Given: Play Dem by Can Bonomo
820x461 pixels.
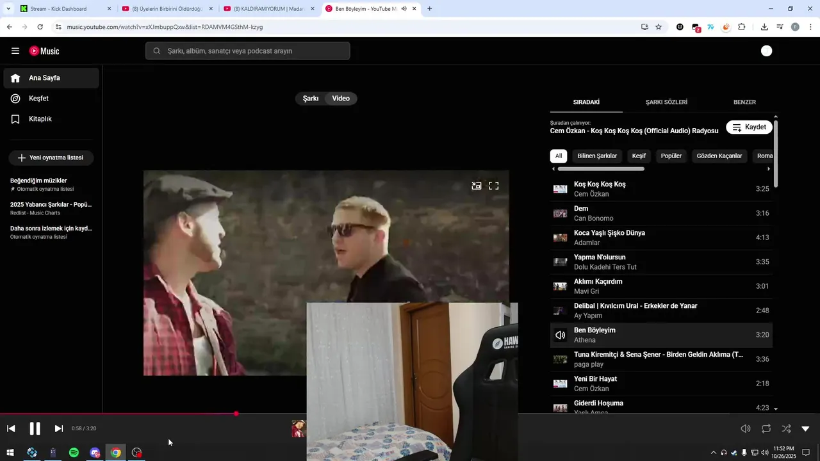Looking at the screenshot, I should click(x=661, y=213).
